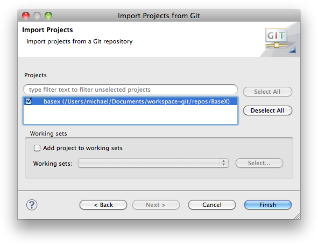This screenshot has width=318, height=245.
Task: Click the Select... working sets button
Action: pos(259,163)
